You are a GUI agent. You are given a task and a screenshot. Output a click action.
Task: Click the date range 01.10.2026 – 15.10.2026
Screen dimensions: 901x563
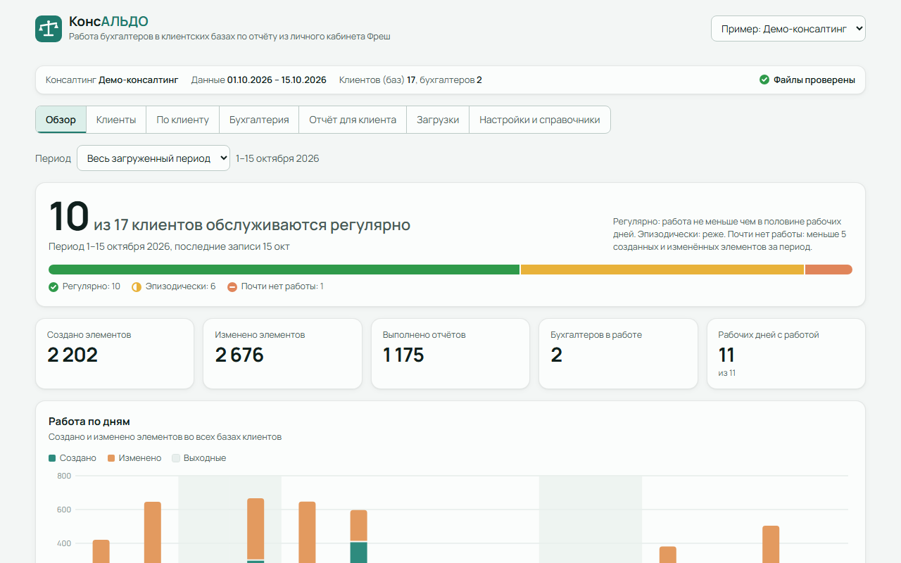(277, 80)
